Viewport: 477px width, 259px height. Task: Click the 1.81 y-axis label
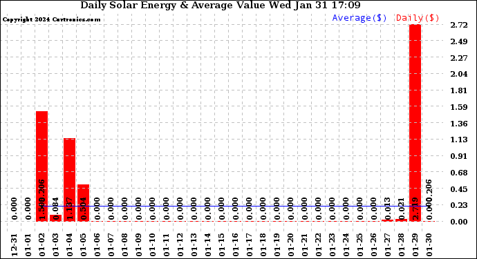459,90
